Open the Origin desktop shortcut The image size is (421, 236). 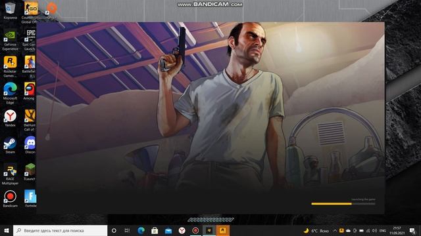[x=51, y=10]
